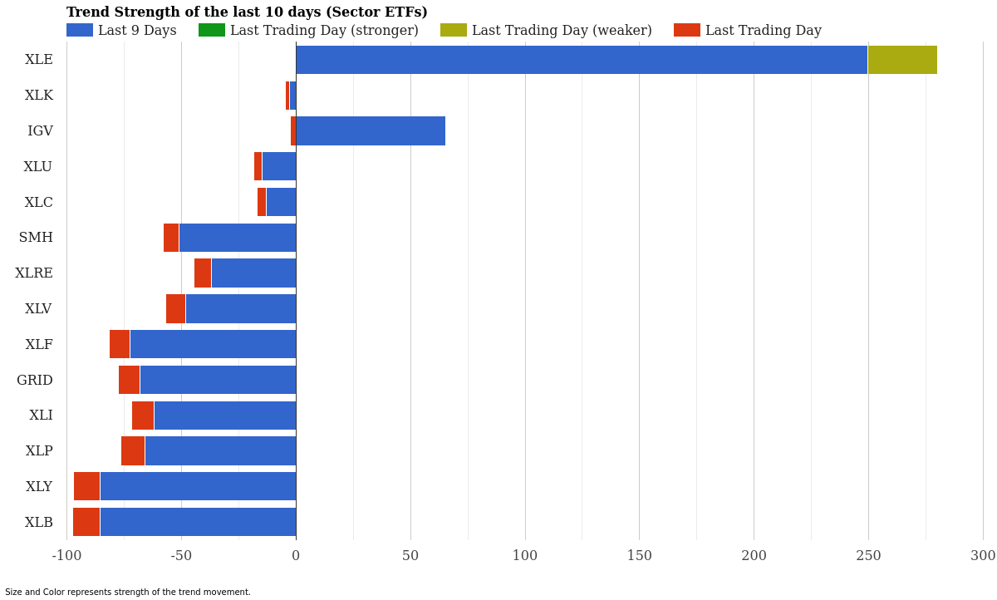
Task: Click the XLE axis label
Action: 39,60
